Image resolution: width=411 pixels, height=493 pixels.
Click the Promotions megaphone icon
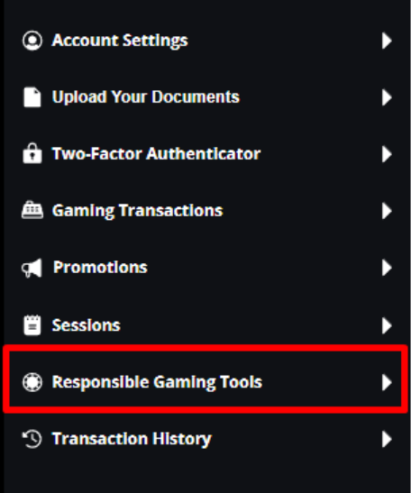(x=32, y=268)
